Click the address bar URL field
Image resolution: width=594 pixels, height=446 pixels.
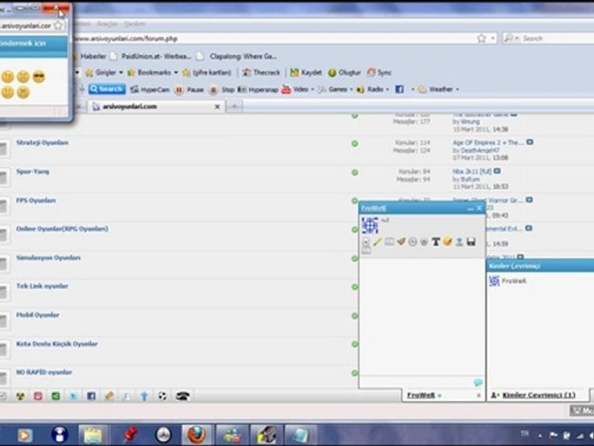tap(273, 38)
